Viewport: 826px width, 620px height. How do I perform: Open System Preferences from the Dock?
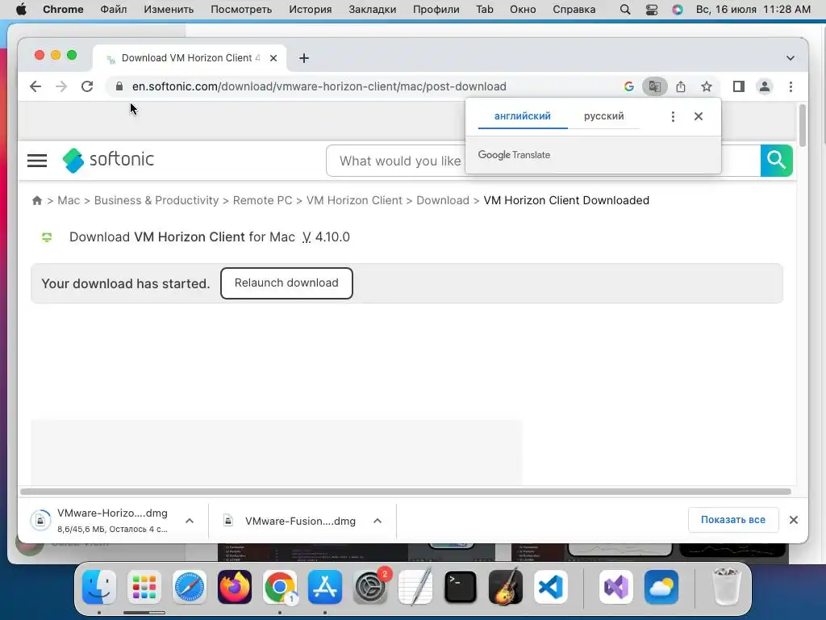(369, 587)
